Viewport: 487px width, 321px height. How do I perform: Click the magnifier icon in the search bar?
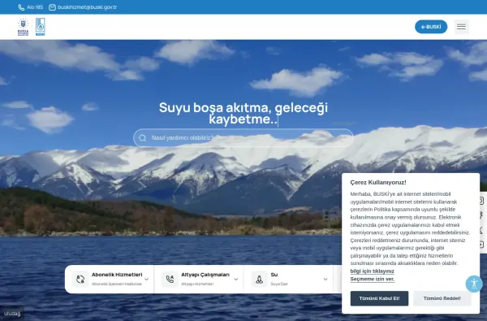(x=143, y=138)
